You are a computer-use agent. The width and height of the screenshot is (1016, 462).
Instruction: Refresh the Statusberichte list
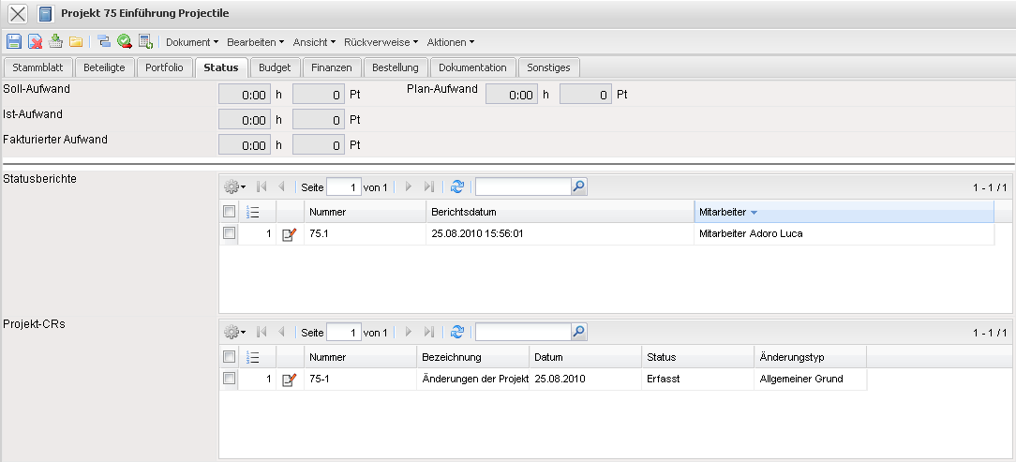tap(457, 187)
